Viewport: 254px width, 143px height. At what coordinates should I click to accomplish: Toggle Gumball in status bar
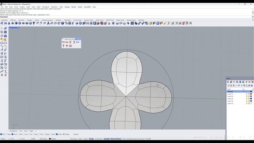coord(107,139)
